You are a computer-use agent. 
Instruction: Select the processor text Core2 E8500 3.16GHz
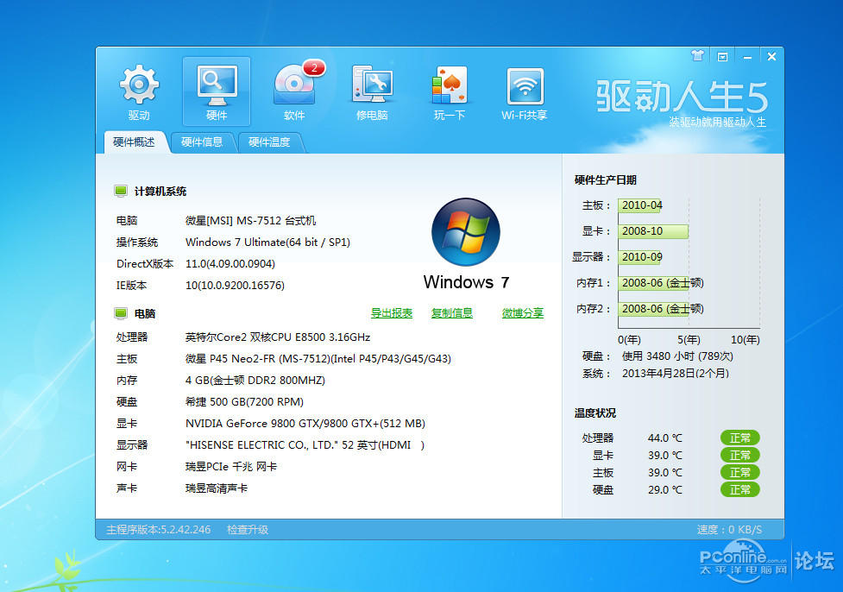(x=278, y=337)
